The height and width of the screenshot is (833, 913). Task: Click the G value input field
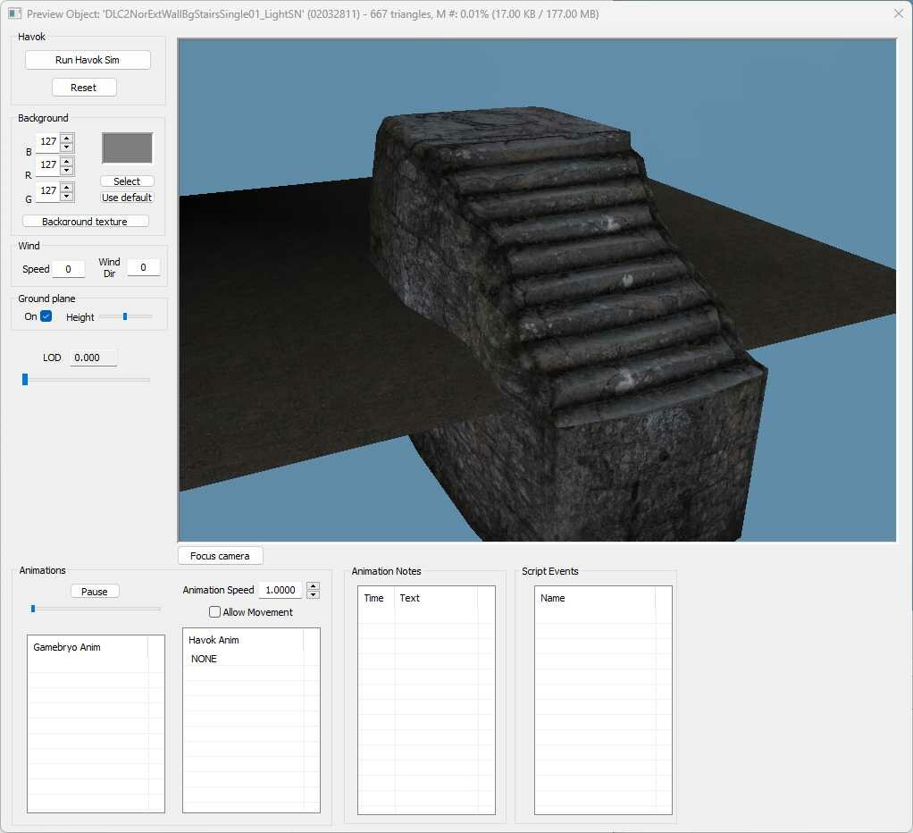pyautogui.click(x=47, y=190)
